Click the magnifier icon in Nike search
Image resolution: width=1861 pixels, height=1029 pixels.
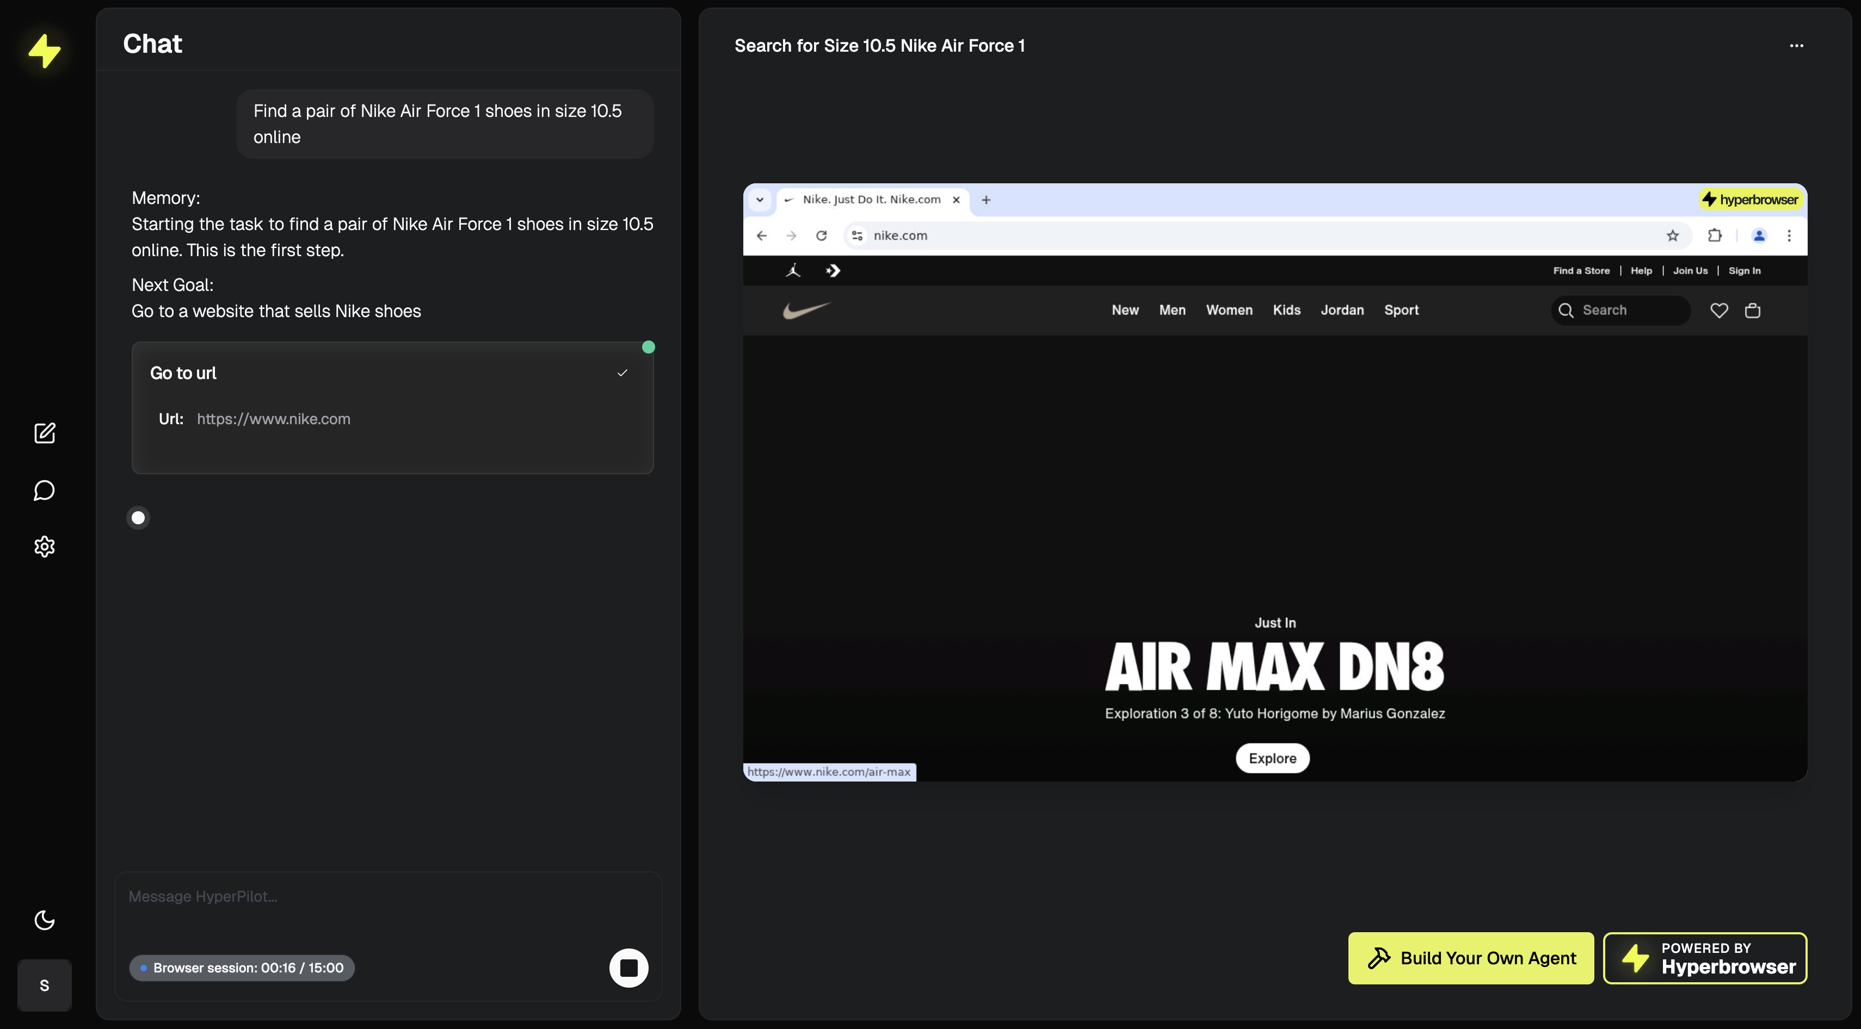click(x=1566, y=311)
